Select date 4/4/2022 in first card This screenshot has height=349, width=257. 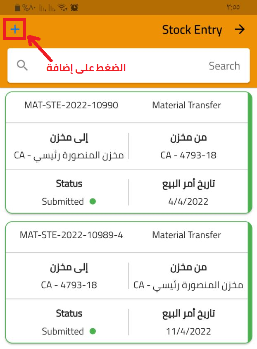pyautogui.click(x=188, y=202)
